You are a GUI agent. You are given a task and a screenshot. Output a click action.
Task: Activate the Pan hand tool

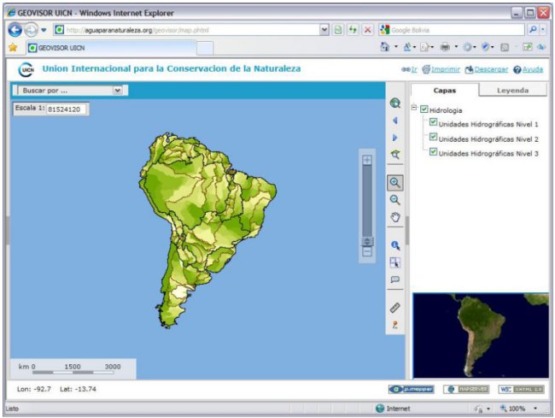pyautogui.click(x=394, y=217)
